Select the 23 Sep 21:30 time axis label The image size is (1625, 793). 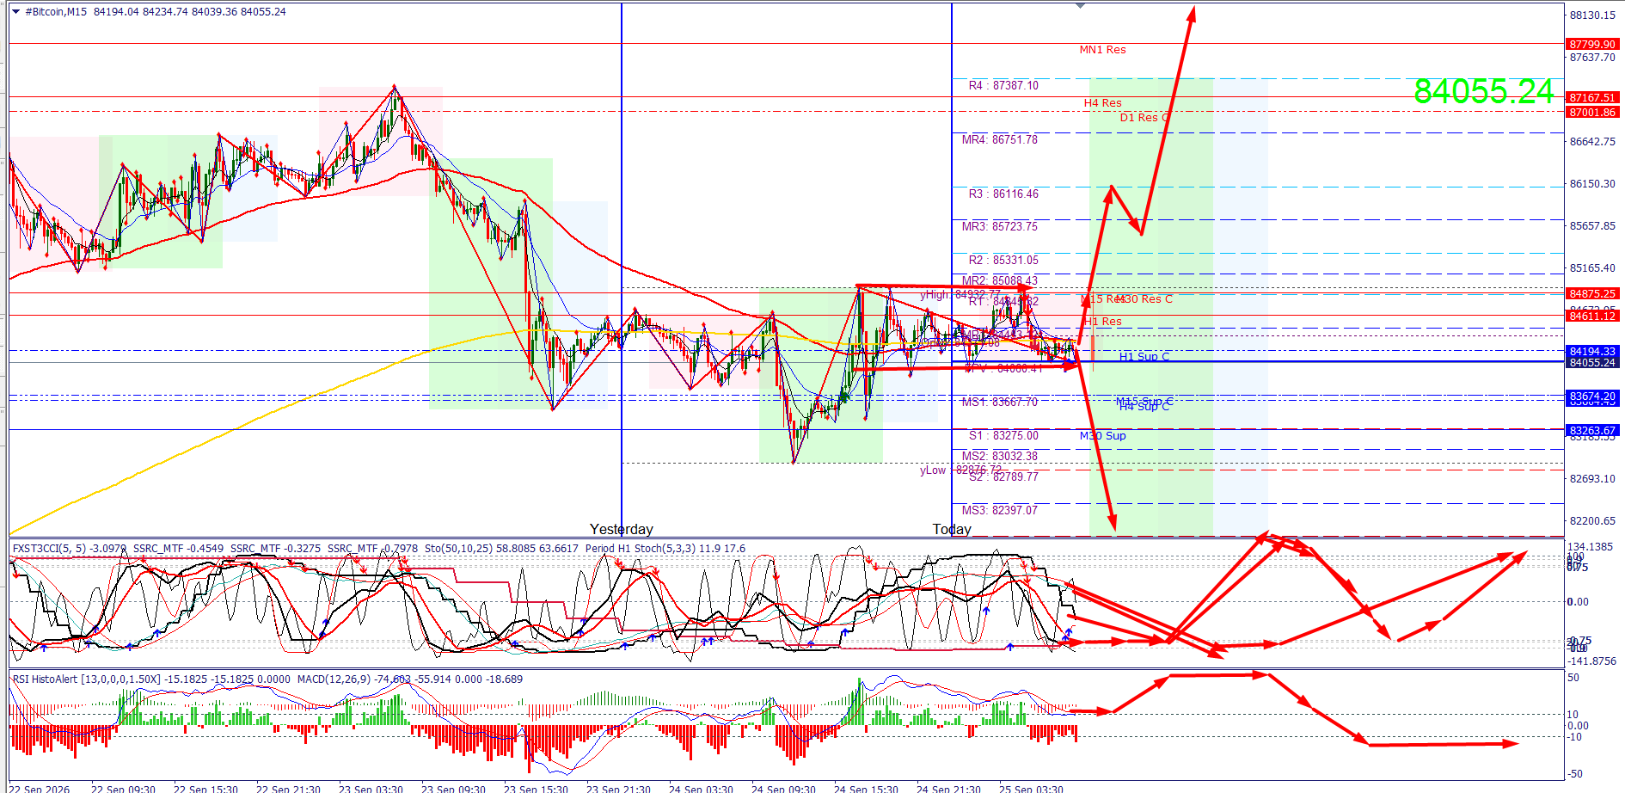coord(618,788)
